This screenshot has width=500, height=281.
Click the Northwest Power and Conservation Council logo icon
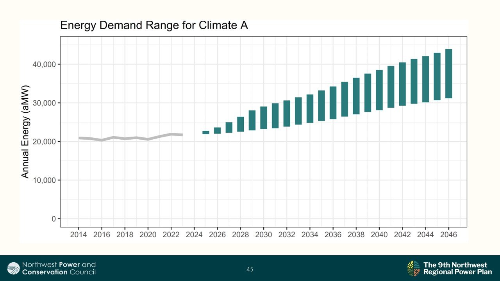pyautogui.click(x=14, y=268)
